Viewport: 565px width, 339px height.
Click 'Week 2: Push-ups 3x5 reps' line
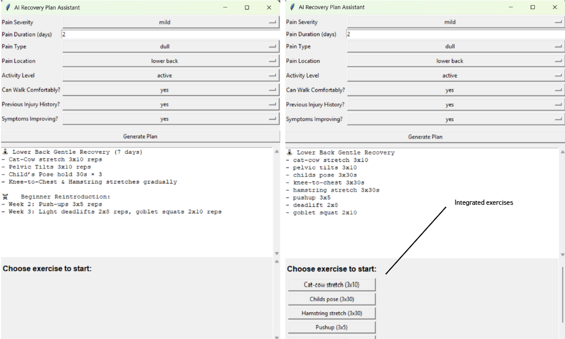click(52, 204)
